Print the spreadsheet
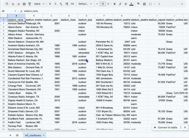The image size is (189, 138). [24, 4]
